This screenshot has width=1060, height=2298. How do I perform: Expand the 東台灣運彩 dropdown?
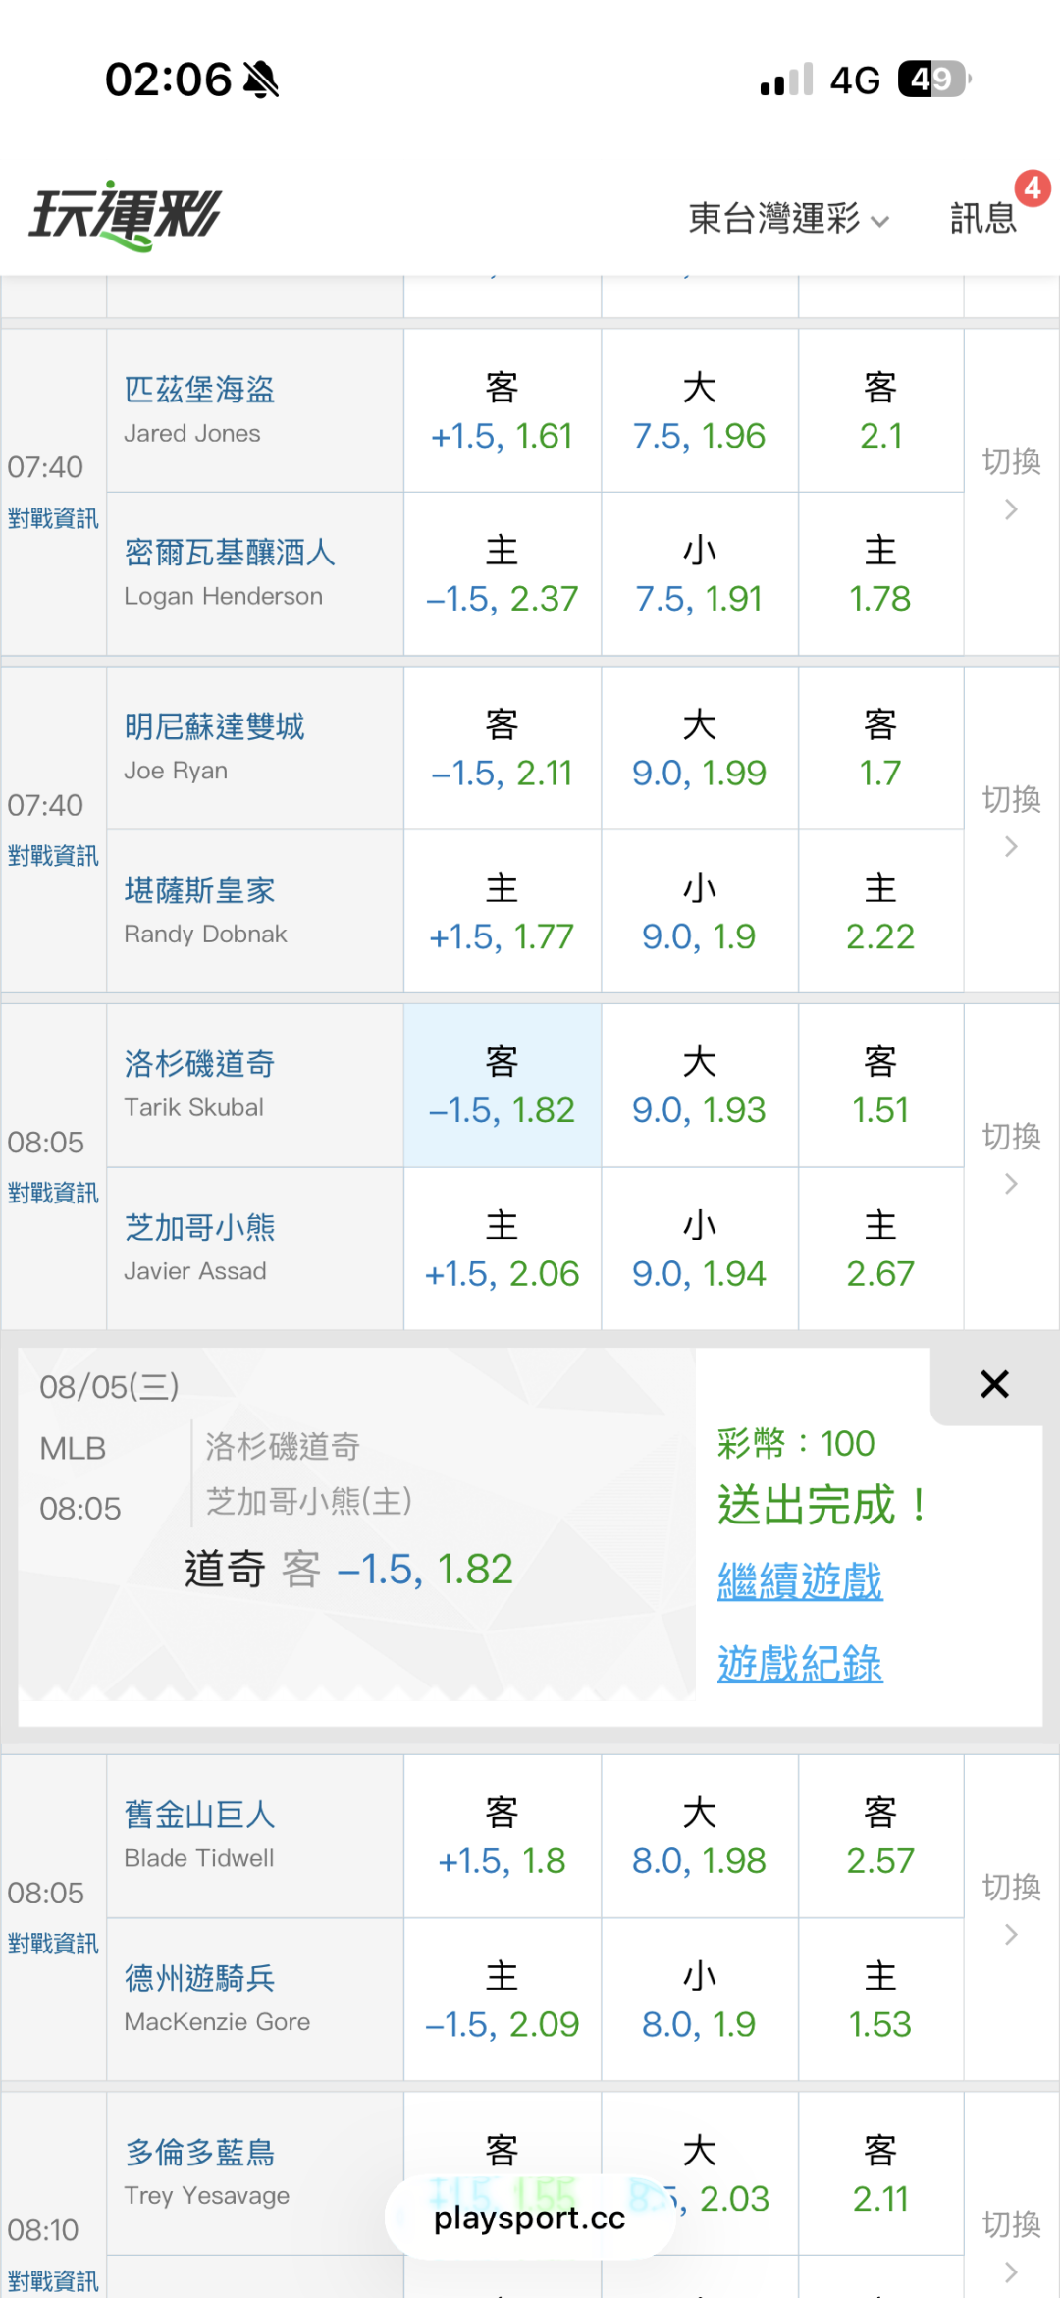tap(788, 218)
